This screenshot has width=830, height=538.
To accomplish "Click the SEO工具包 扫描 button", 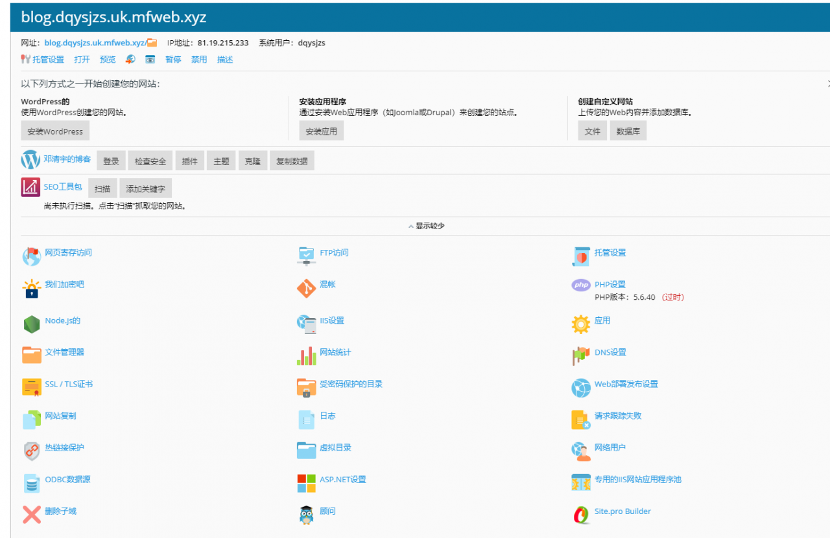I will tap(102, 189).
